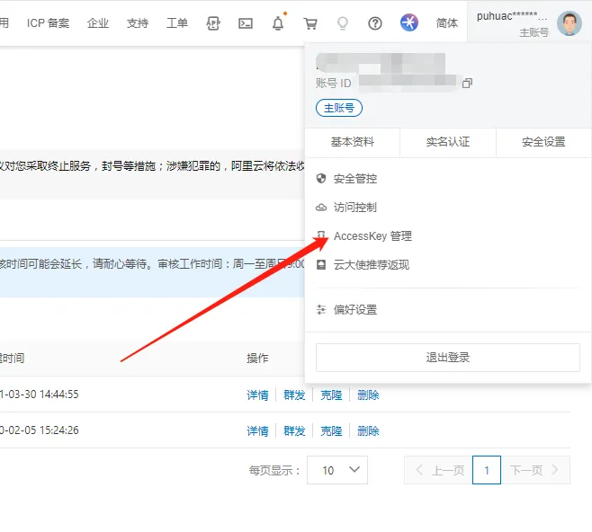Click the round blue assistant icon

409,22
